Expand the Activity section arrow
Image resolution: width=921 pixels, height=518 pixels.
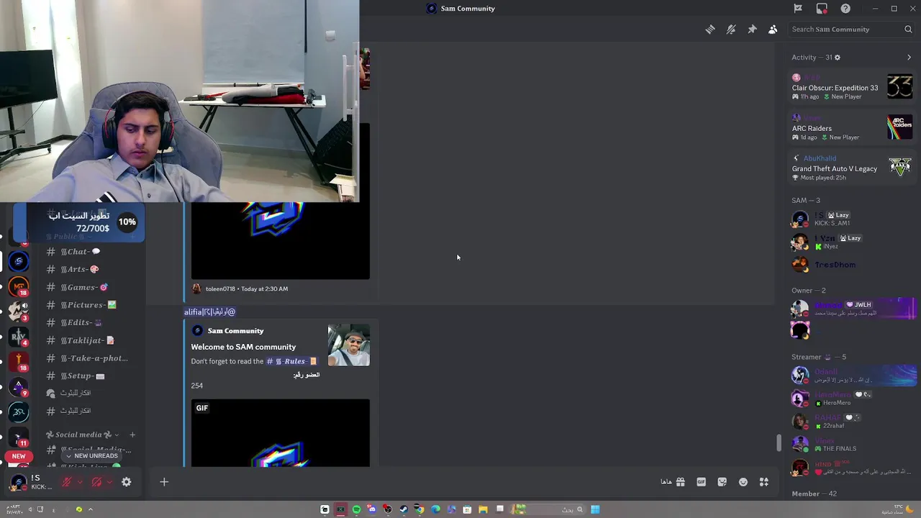click(909, 58)
